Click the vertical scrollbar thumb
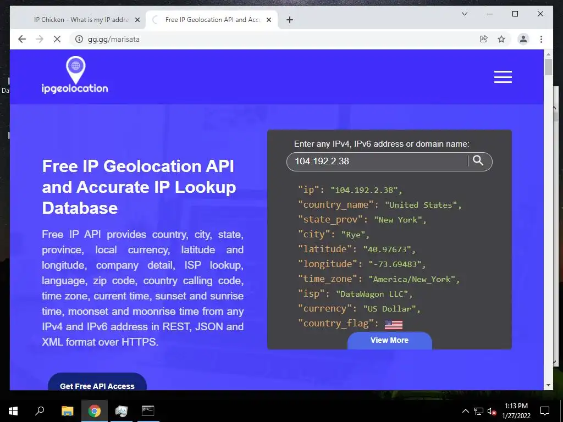The width and height of the screenshot is (563, 422). [548, 66]
